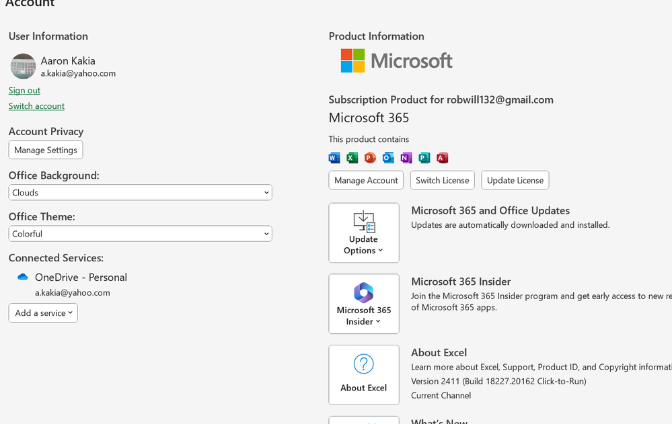Screen dimensions: 672x424
Task: Click the OneDrive cloud icon
Action: click(x=23, y=277)
